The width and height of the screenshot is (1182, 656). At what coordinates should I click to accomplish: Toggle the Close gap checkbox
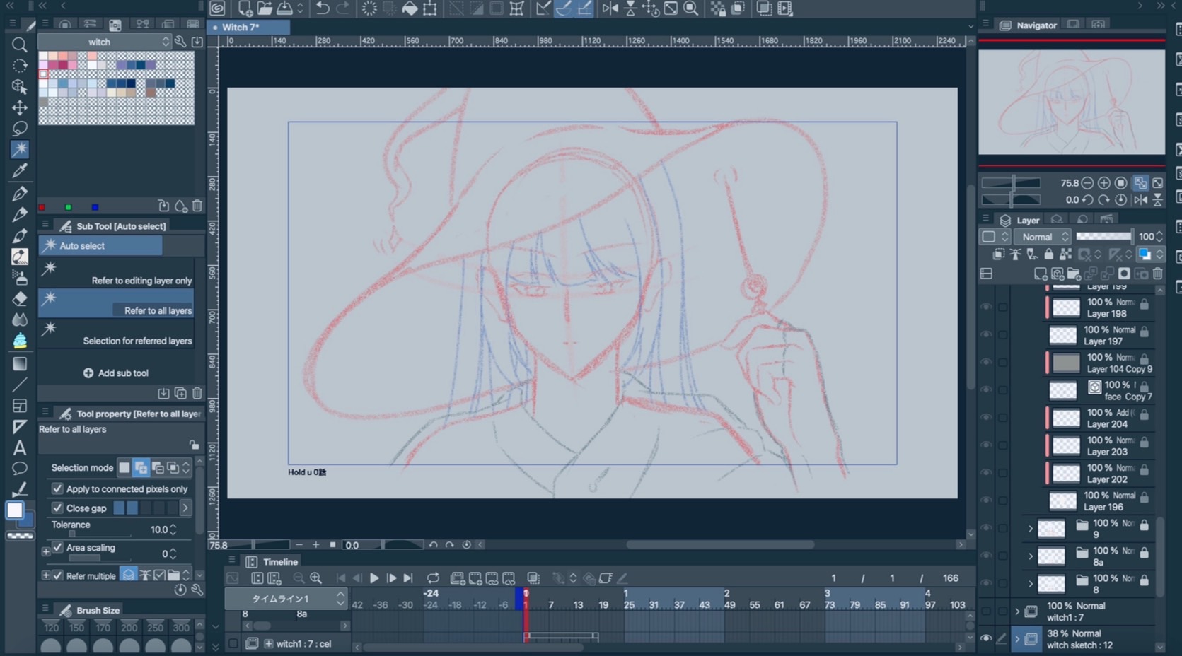[x=57, y=508]
